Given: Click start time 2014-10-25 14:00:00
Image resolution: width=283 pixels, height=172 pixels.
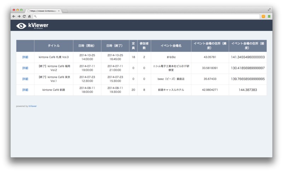Looking at the screenshot, I should pyautogui.click(x=87, y=57).
